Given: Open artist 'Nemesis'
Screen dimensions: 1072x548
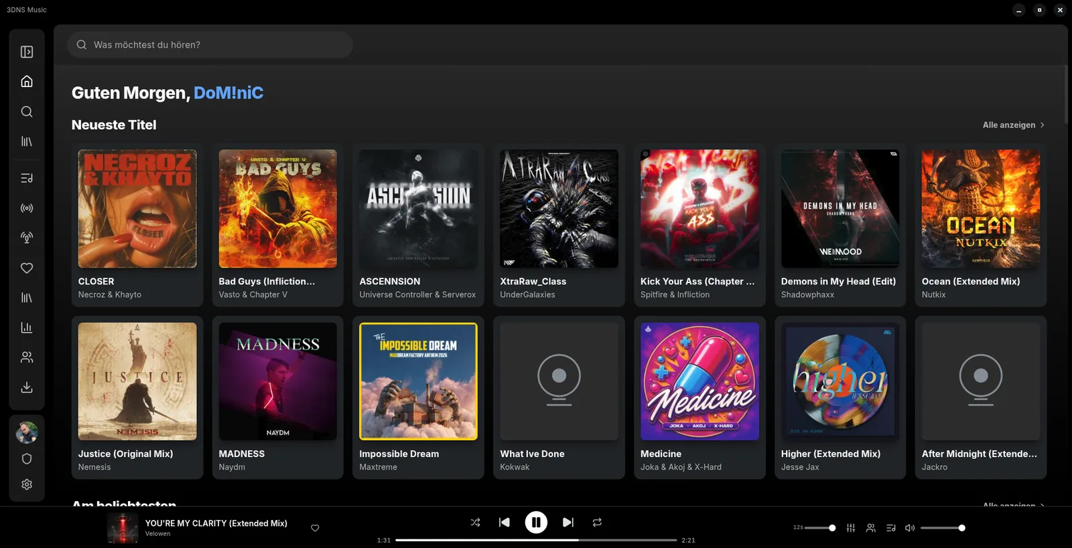Looking at the screenshot, I should pyautogui.click(x=94, y=467).
